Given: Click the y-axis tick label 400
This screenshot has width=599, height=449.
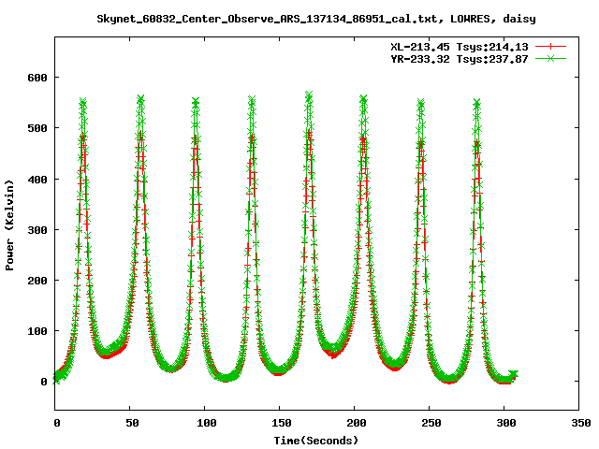Looking at the screenshot, I should click(37, 179).
